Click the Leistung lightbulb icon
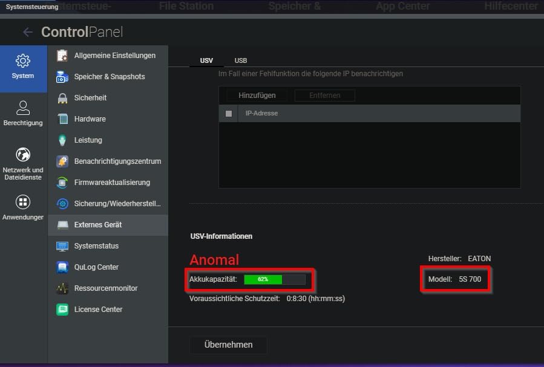Image resolution: width=544 pixels, height=367 pixels. click(62, 140)
